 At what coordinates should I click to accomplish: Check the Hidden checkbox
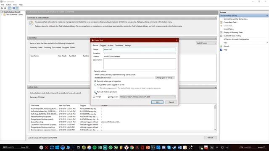[94, 97]
